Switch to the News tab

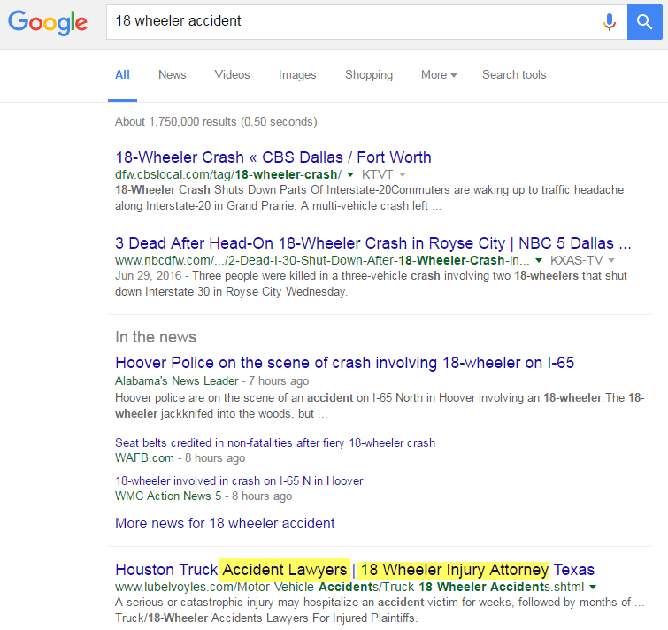click(173, 75)
